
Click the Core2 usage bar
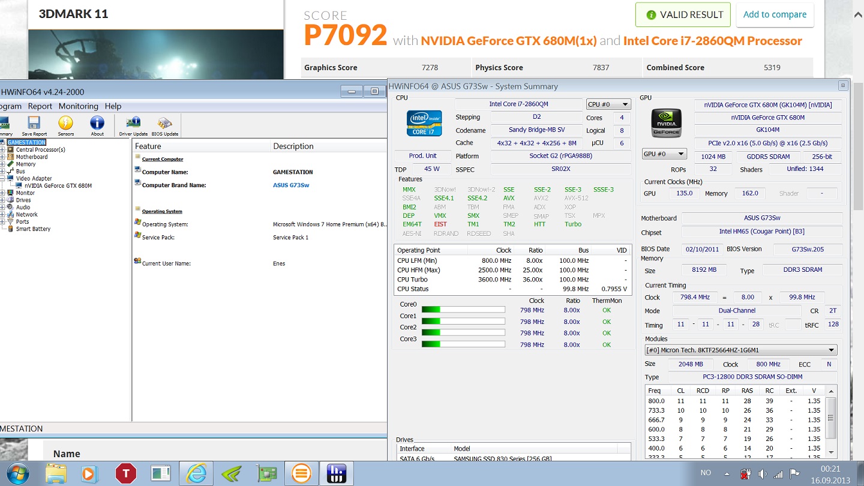[463, 332]
